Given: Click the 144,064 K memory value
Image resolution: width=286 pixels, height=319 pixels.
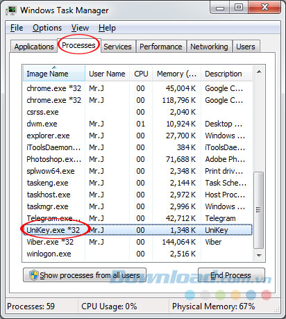Looking at the screenshot, I should (179, 242).
